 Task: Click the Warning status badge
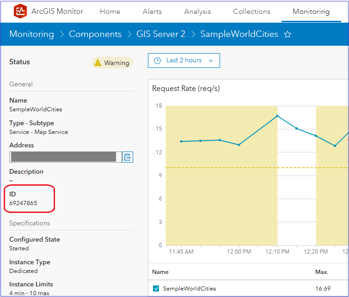112,63
